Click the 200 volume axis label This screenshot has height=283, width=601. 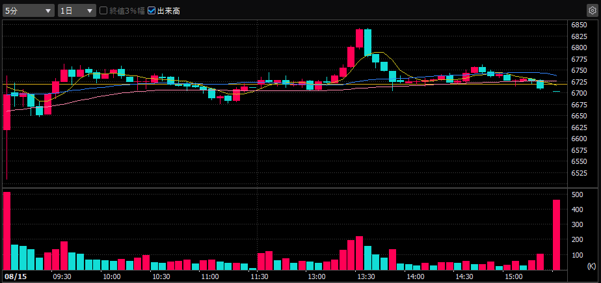tap(577, 239)
